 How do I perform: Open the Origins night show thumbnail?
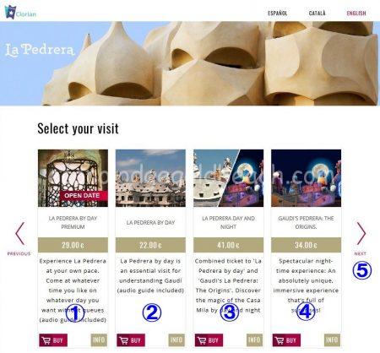point(306,178)
